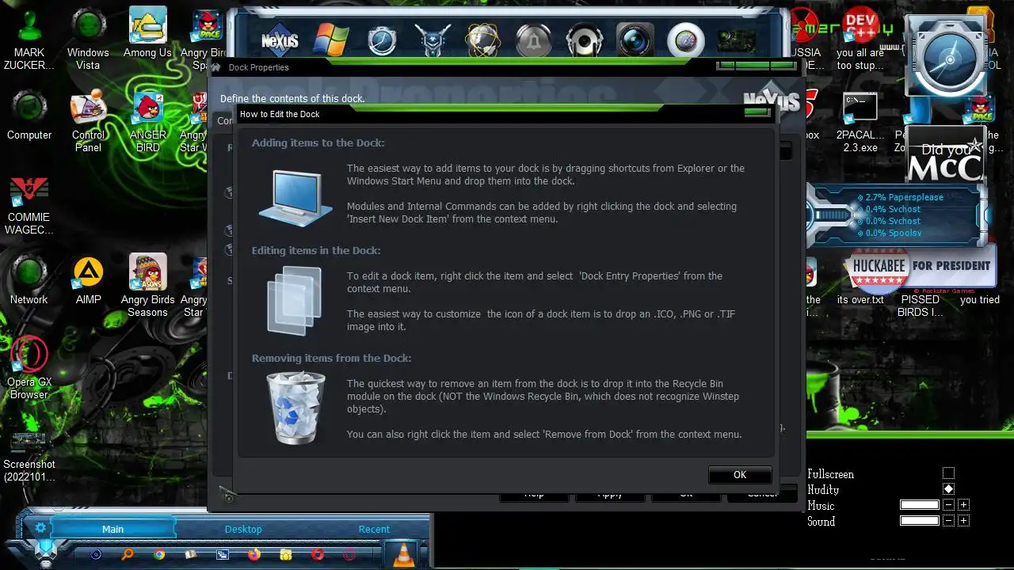Image resolution: width=1014 pixels, height=570 pixels.
Task: Launch the camera lens icon in top dock
Action: pyautogui.click(x=635, y=40)
